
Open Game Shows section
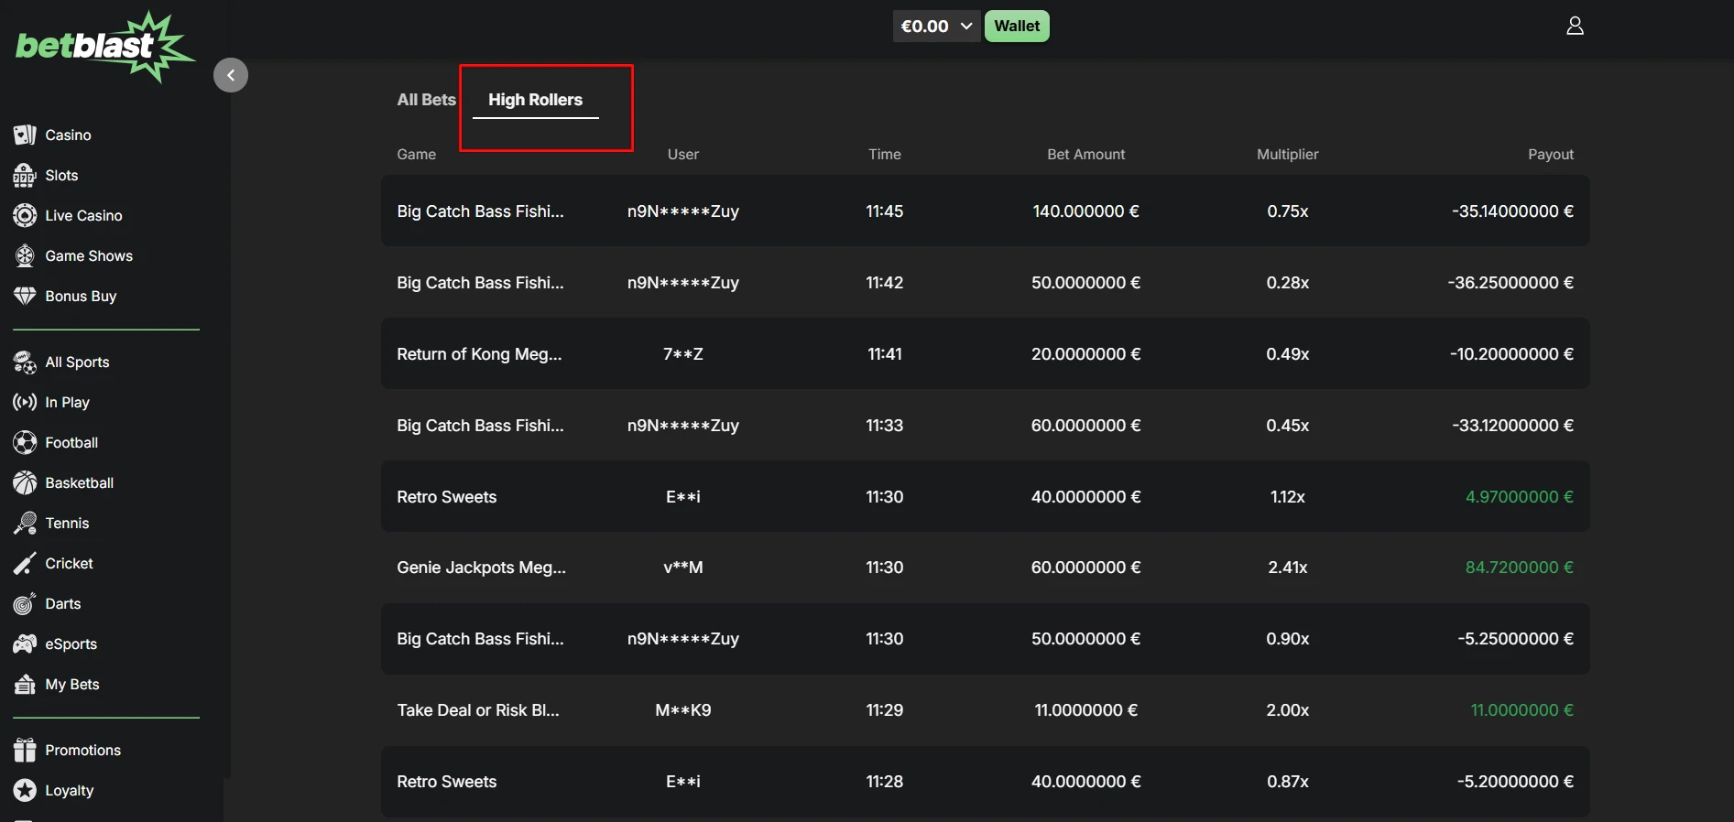click(x=89, y=255)
